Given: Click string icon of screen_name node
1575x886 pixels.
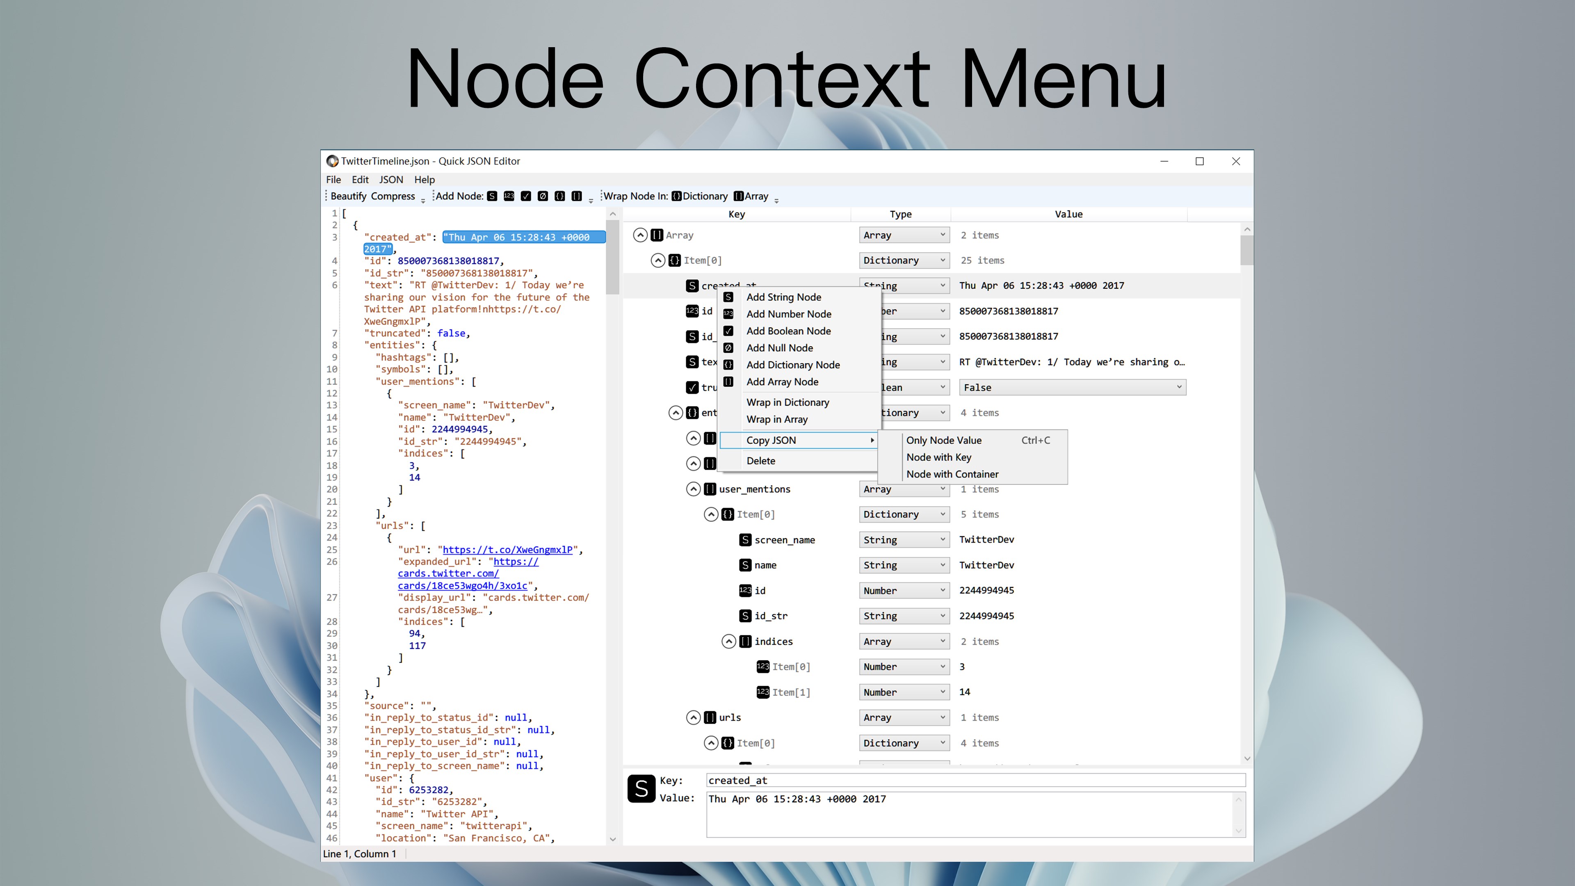Looking at the screenshot, I should point(745,540).
